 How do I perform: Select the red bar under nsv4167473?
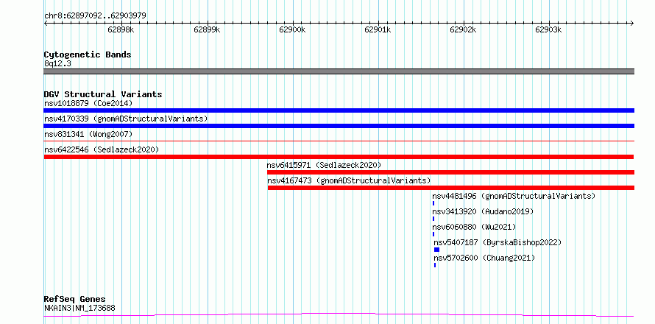(451, 188)
